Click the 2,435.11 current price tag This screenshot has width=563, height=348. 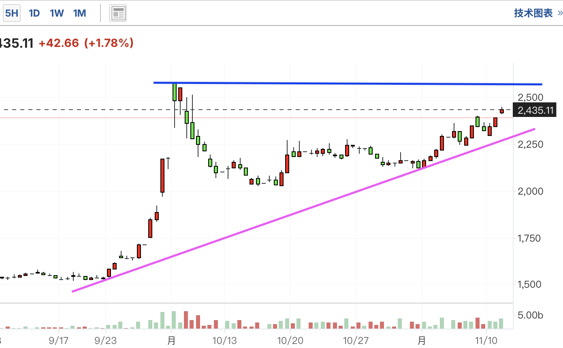[535, 110]
